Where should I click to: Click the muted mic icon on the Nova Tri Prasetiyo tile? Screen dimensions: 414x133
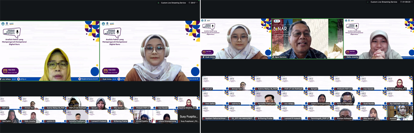[335, 104]
